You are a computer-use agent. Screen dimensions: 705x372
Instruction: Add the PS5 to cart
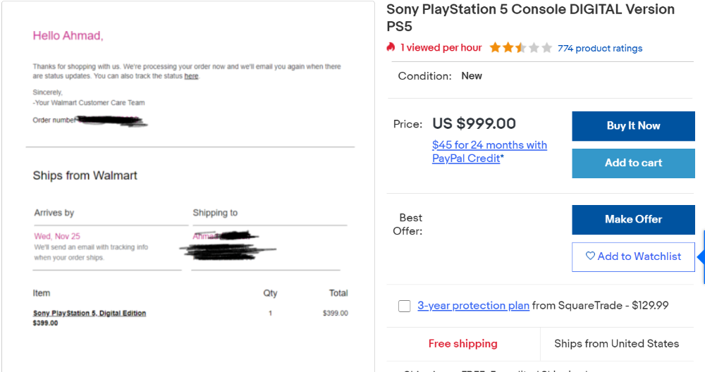(x=633, y=163)
